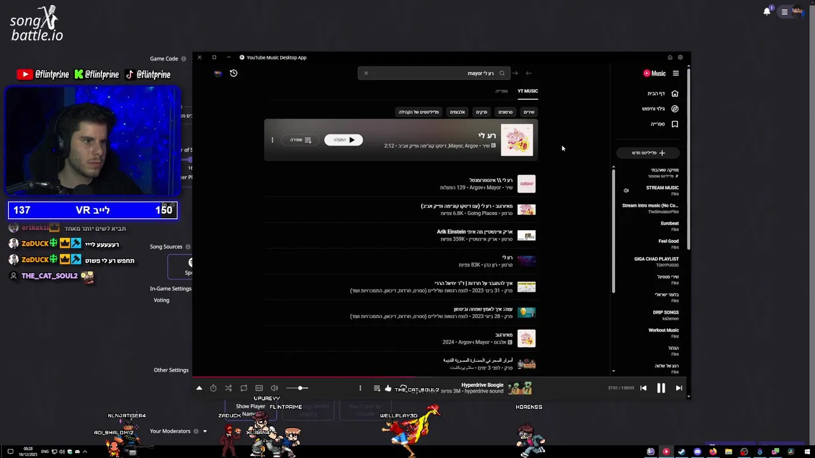Image resolution: width=815 pixels, height=458 pixels.
Task: Toggle captions (CC) in the player bar
Action: point(259,388)
